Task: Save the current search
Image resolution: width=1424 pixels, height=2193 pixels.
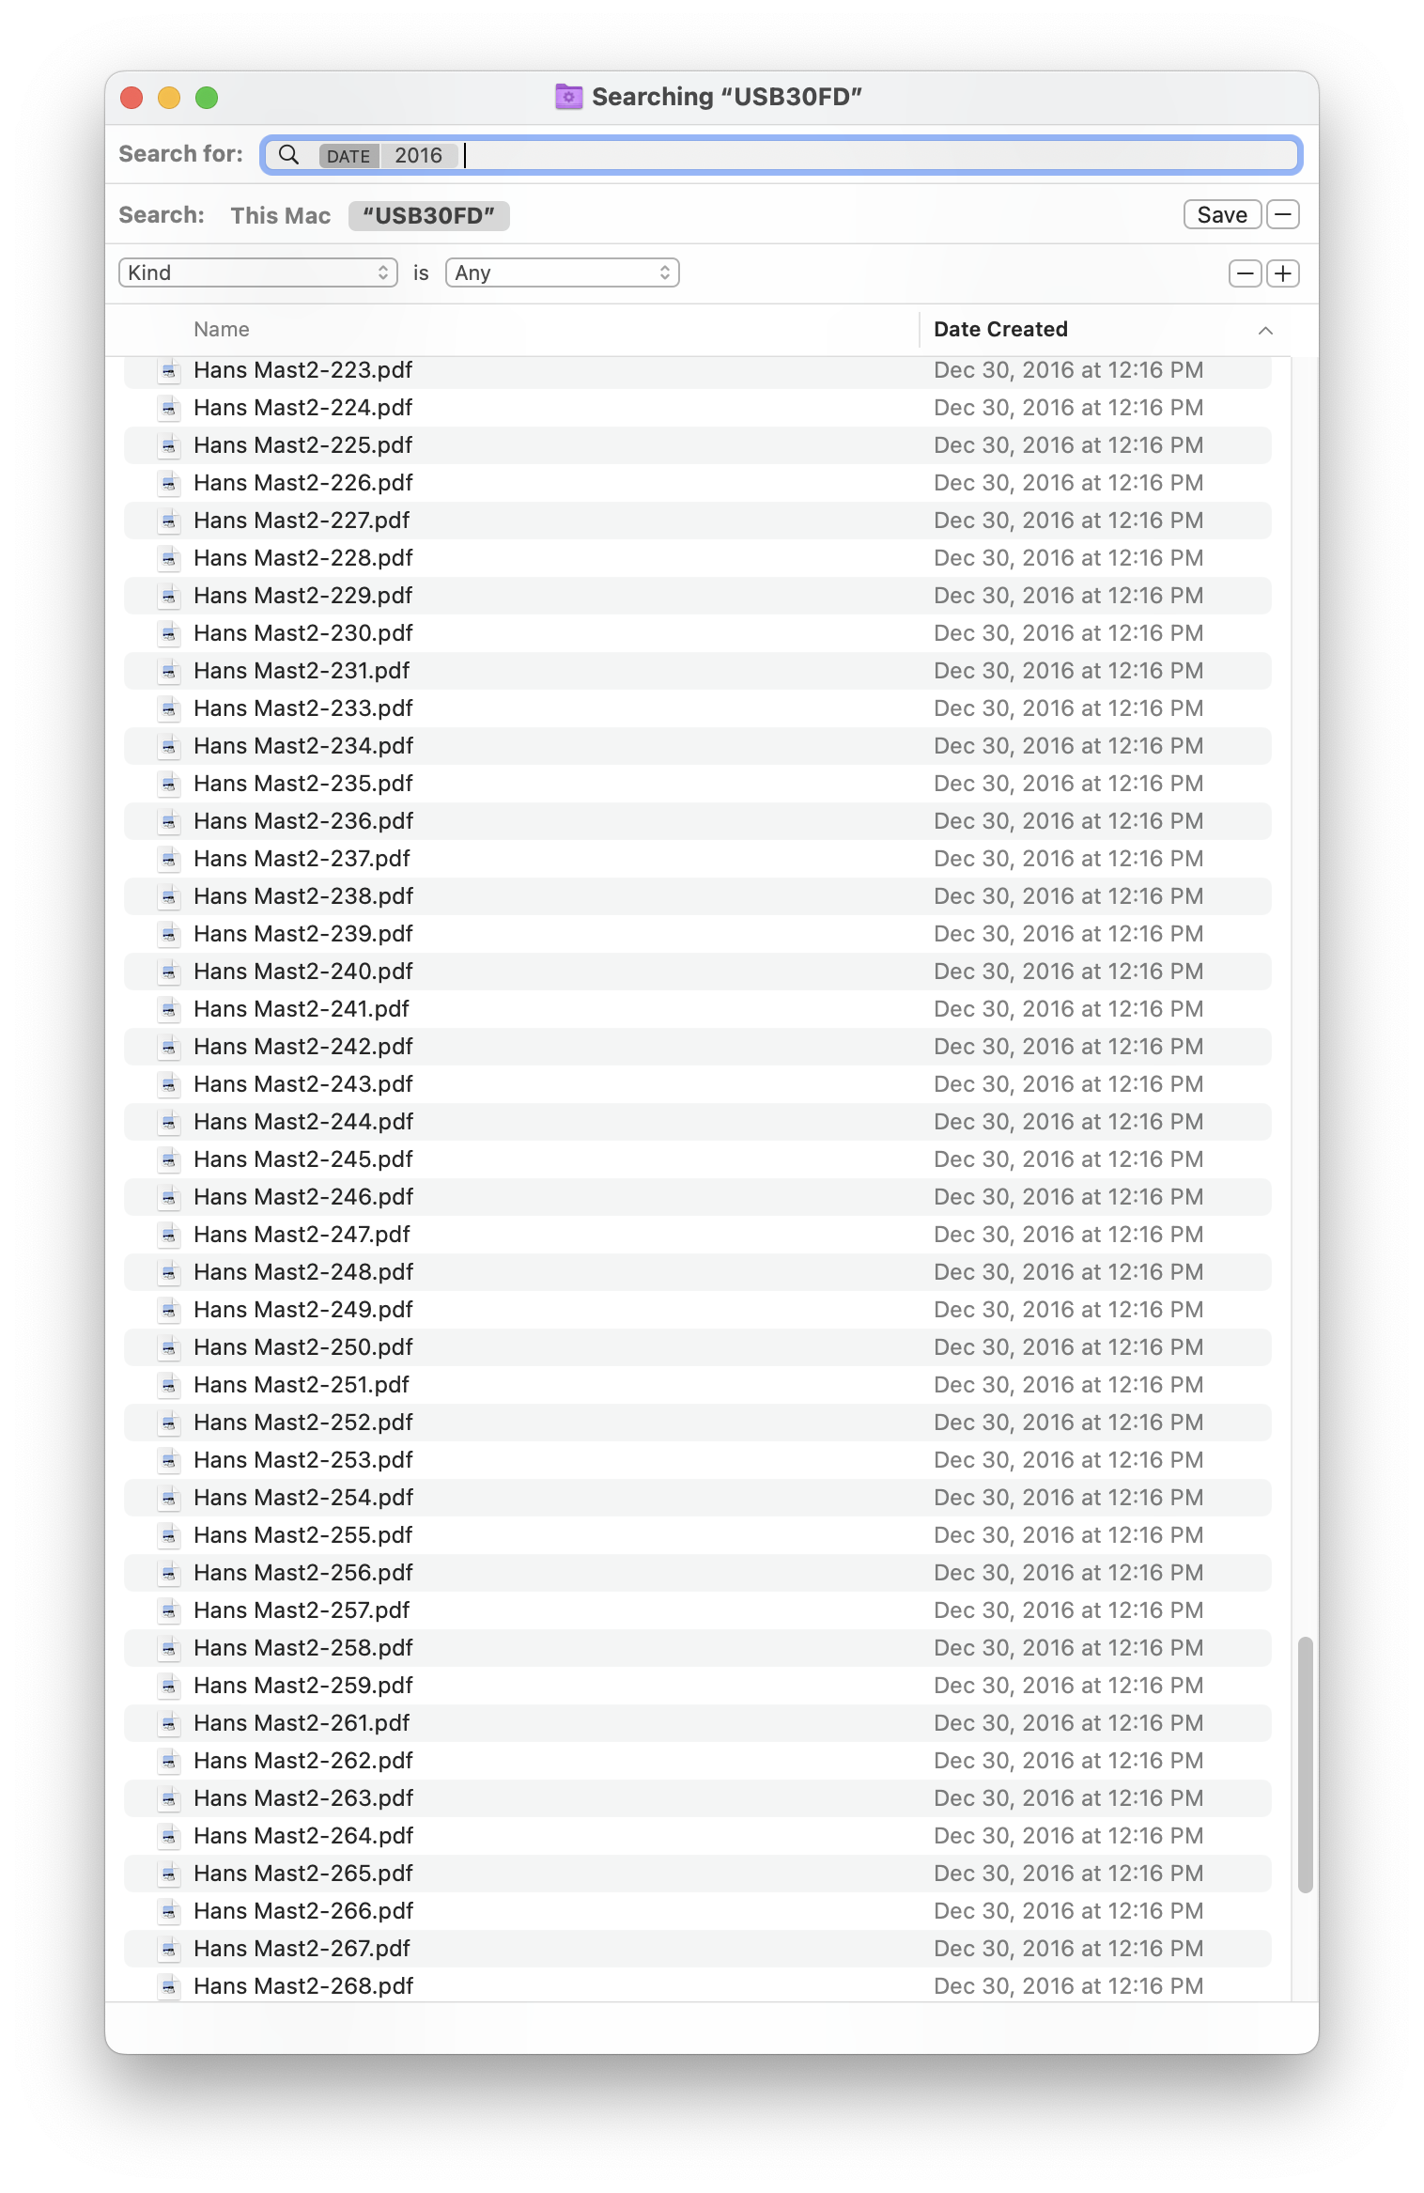Action: pos(1222,214)
